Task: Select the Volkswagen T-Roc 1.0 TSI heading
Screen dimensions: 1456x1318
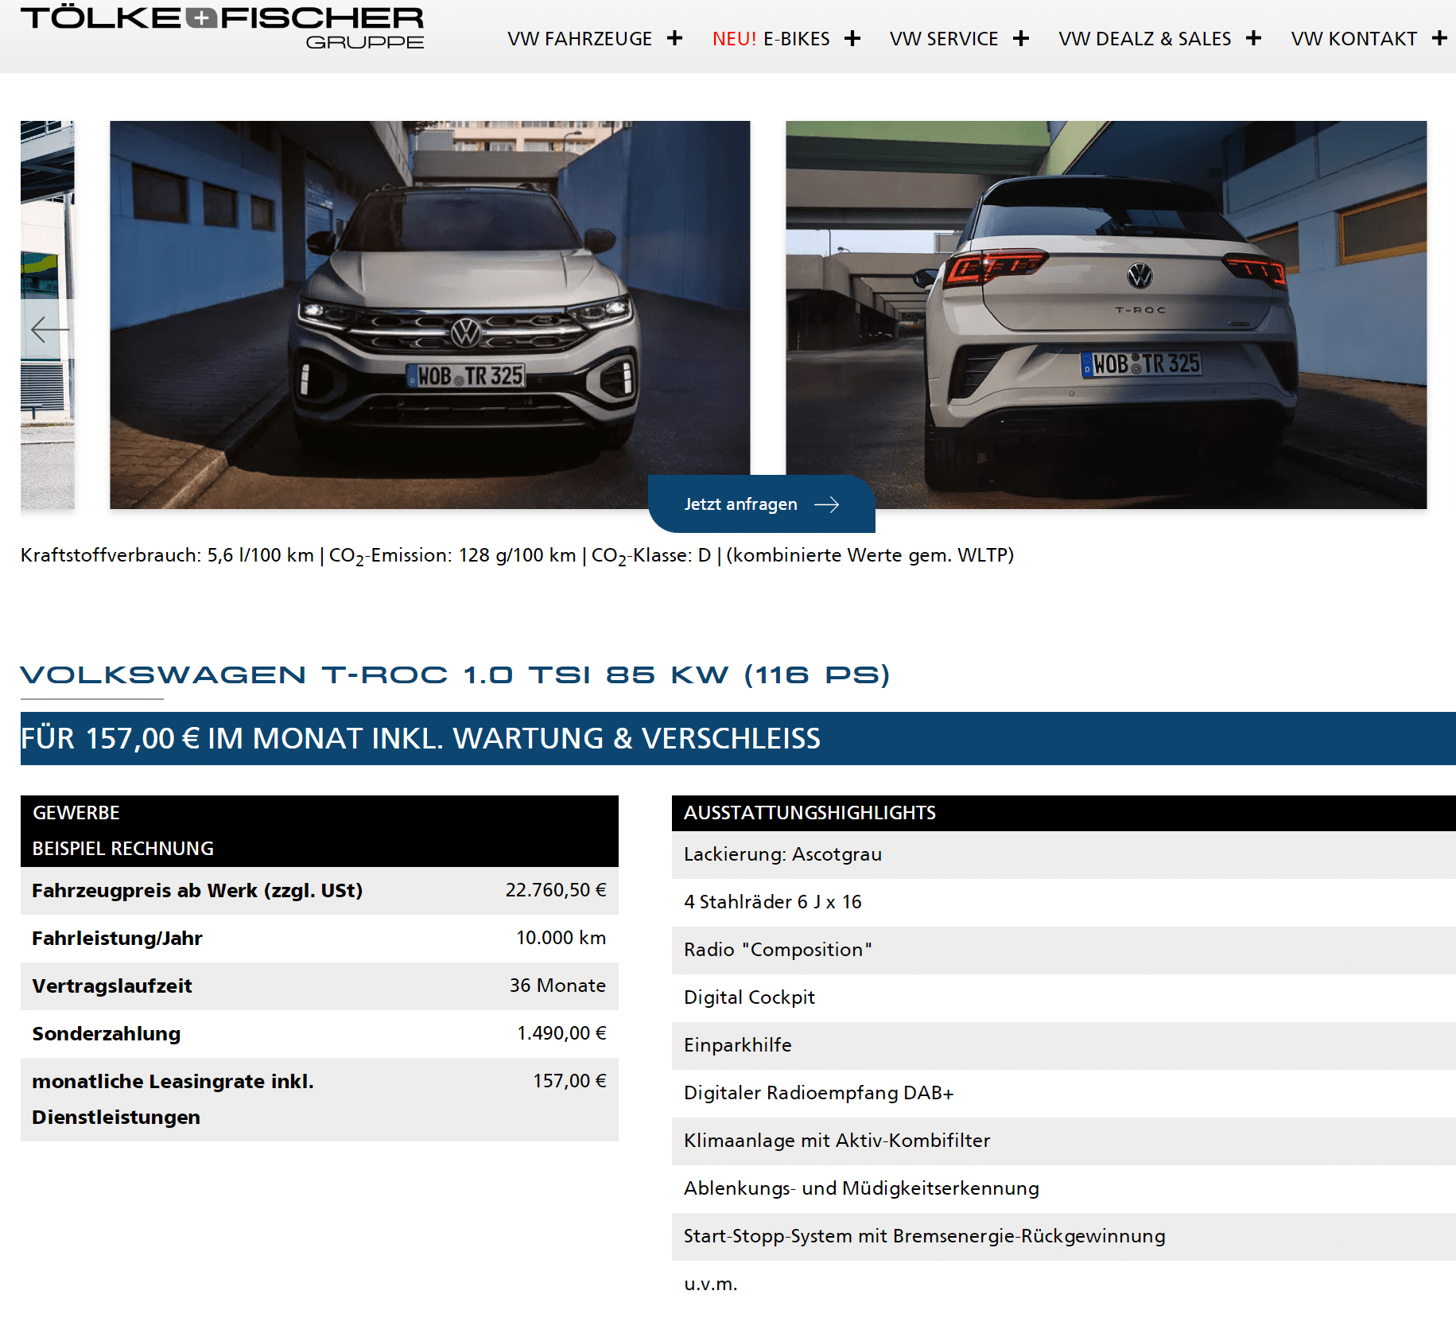Action: (455, 675)
